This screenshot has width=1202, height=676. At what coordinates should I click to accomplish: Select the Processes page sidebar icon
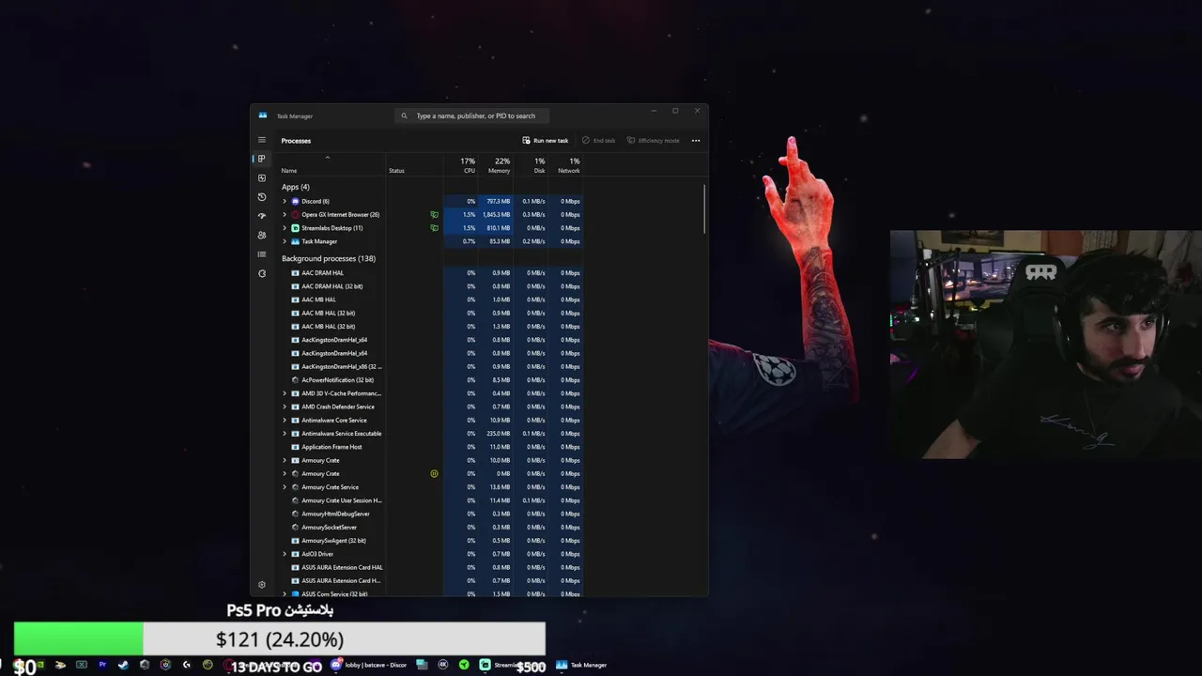coord(262,159)
